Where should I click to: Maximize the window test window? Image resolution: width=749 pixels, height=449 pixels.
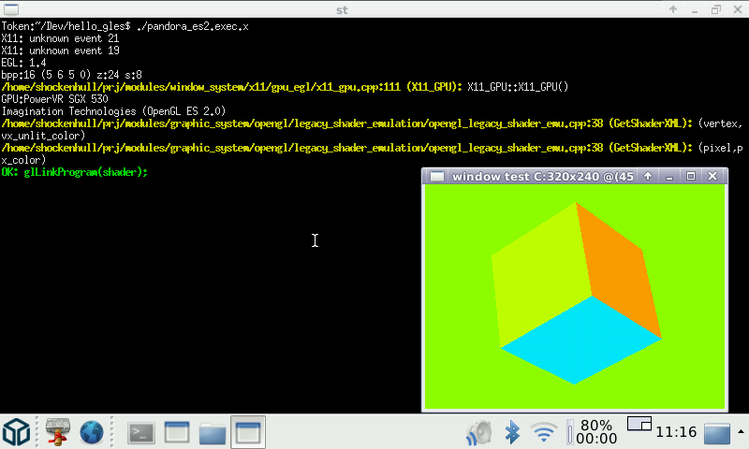coord(691,177)
